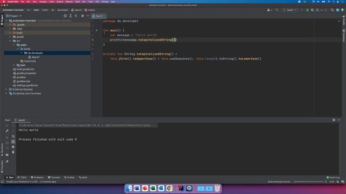The width and height of the screenshot is (346, 194).
Task: Expand the test folder
Action: 14,65
